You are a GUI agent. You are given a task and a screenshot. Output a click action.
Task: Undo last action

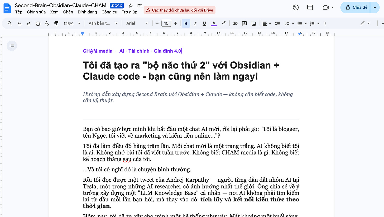click(x=20, y=23)
